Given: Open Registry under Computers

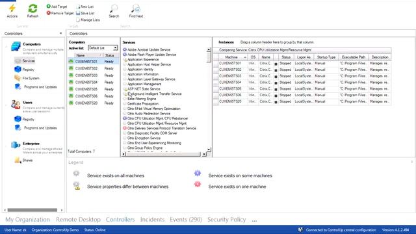Looking at the screenshot, I should pos(25,70).
